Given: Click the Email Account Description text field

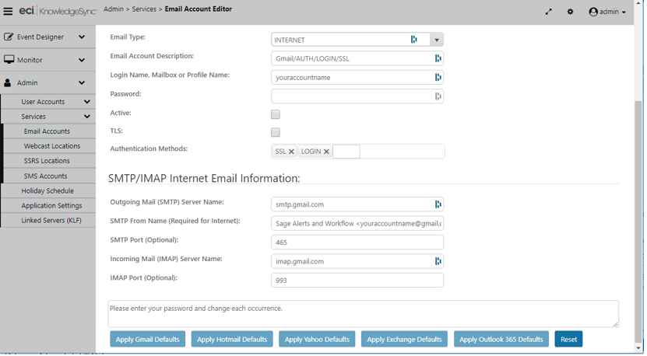Looking at the screenshot, I should click(357, 58).
